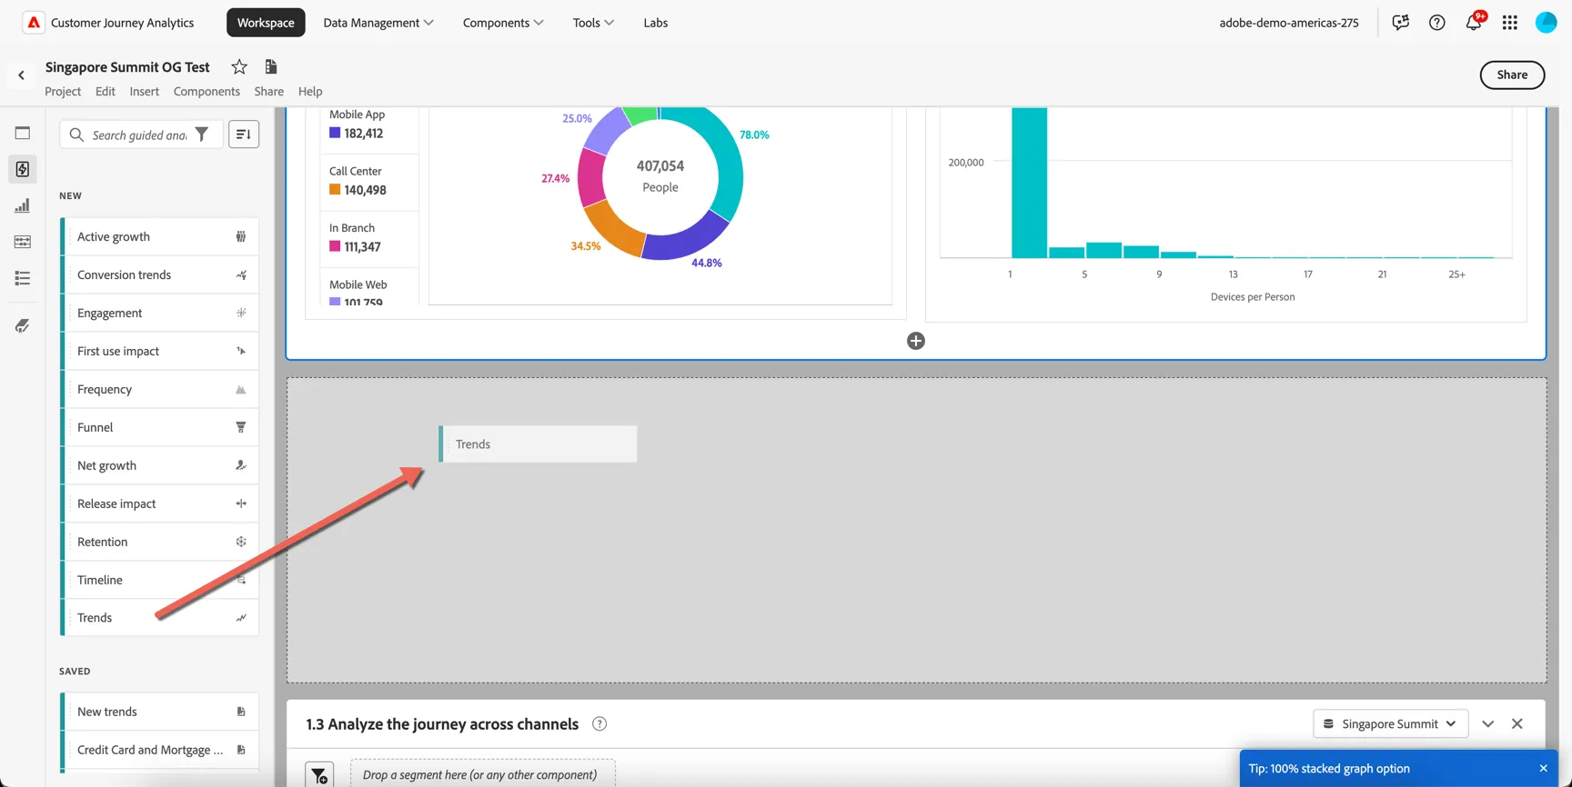
Task: Select the list icon in left rail
Action: [23, 278]
